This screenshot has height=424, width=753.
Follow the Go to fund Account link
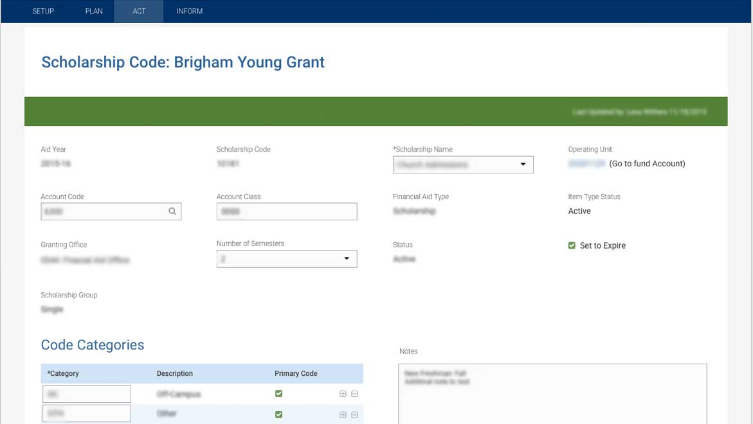[647, 164]
